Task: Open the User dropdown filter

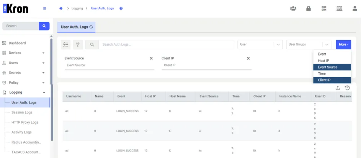Action: [260, 45]
